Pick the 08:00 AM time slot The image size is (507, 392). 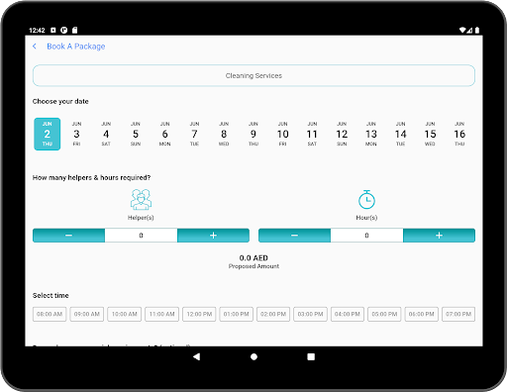pos(50,314)
